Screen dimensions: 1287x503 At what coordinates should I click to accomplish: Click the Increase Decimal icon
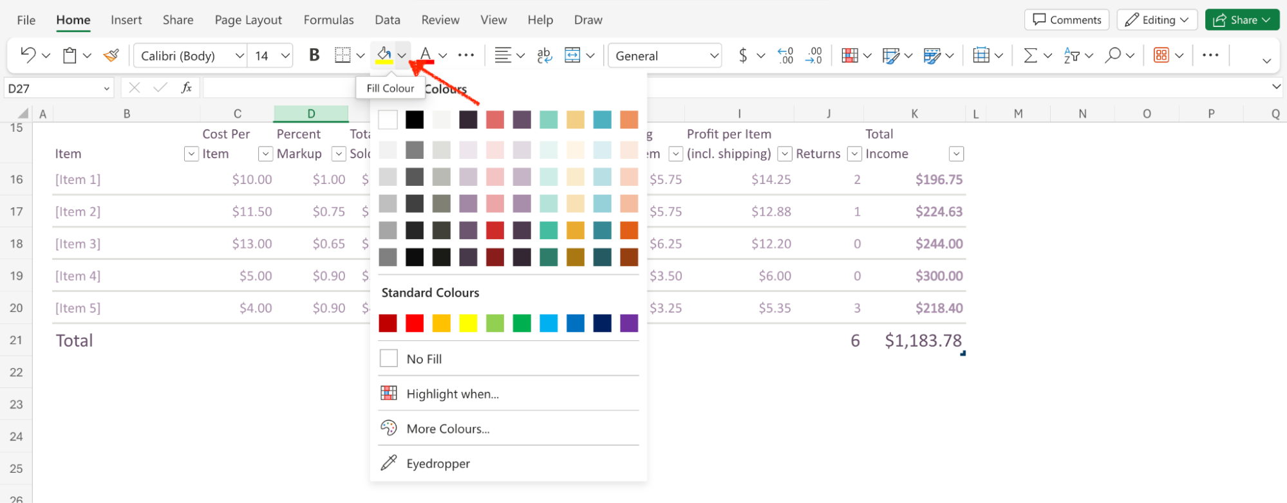click(785, 56)
